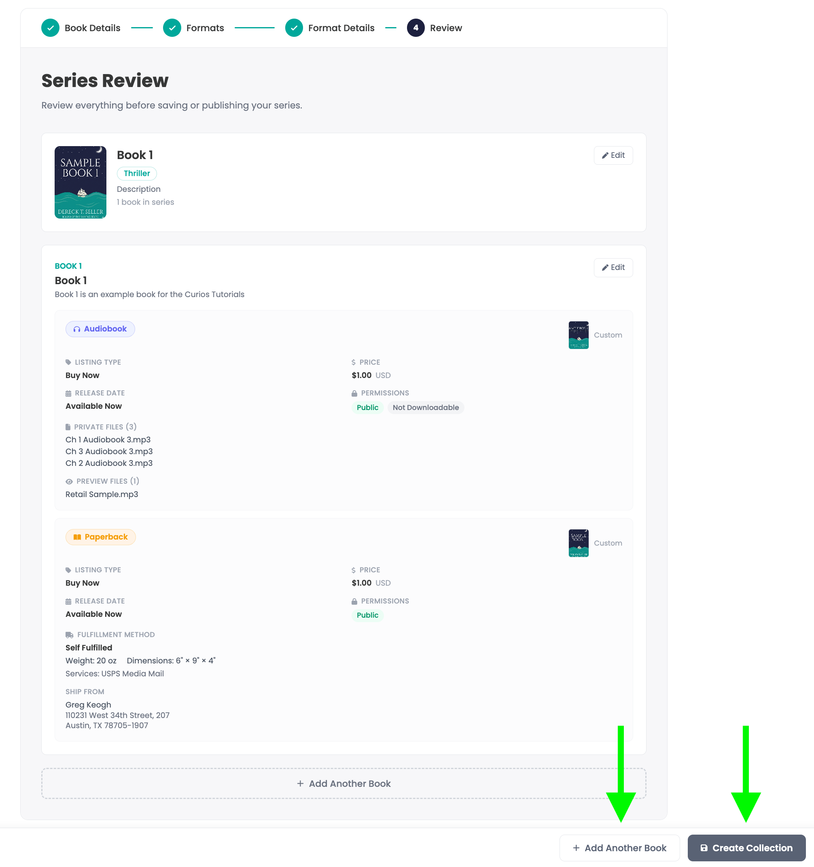Click the Paperback custom cover thumbnail
Image resolution: width=814 pixels, height=867 pixels.
579,543
